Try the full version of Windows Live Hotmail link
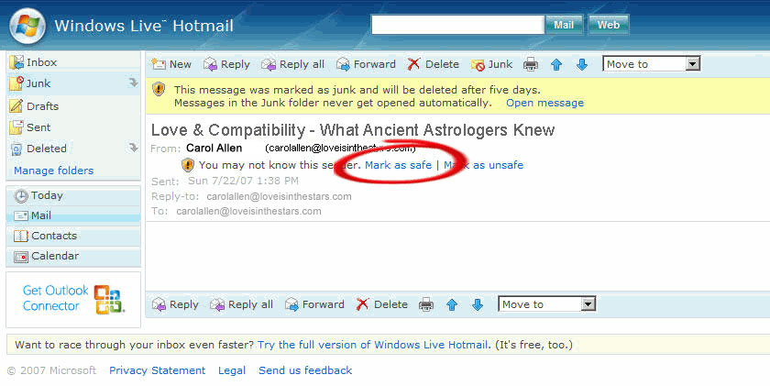Image resolution: width=770 pixels, height=386 pixels. click(373, 345)
